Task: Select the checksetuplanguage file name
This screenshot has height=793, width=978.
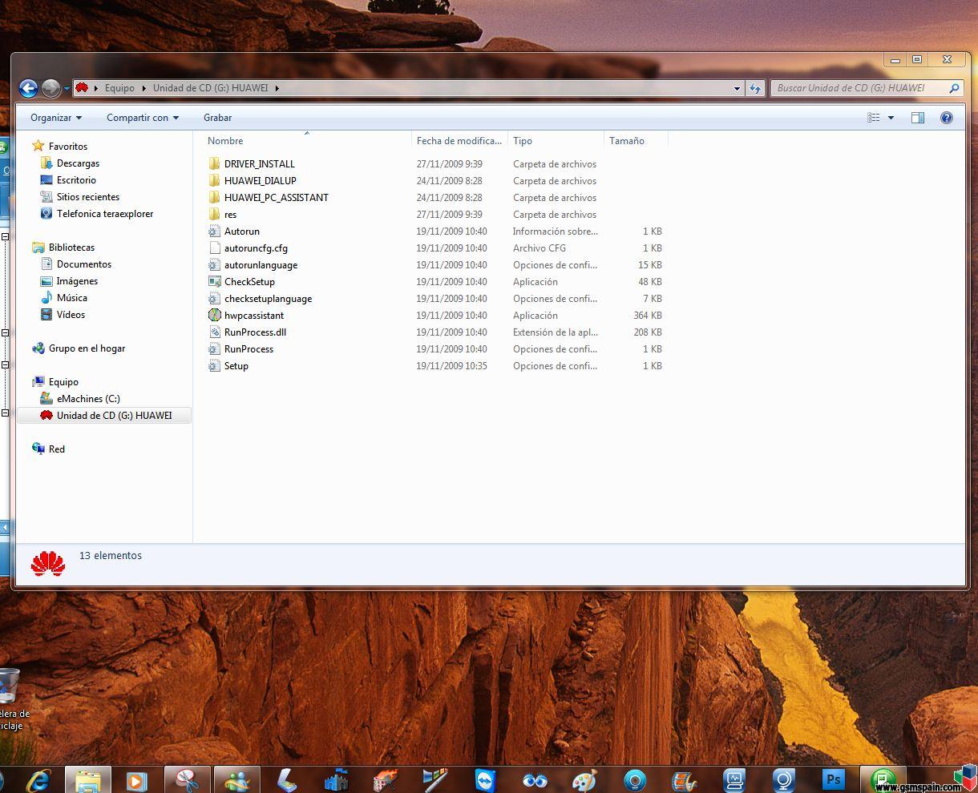Action: coord(268,298)
